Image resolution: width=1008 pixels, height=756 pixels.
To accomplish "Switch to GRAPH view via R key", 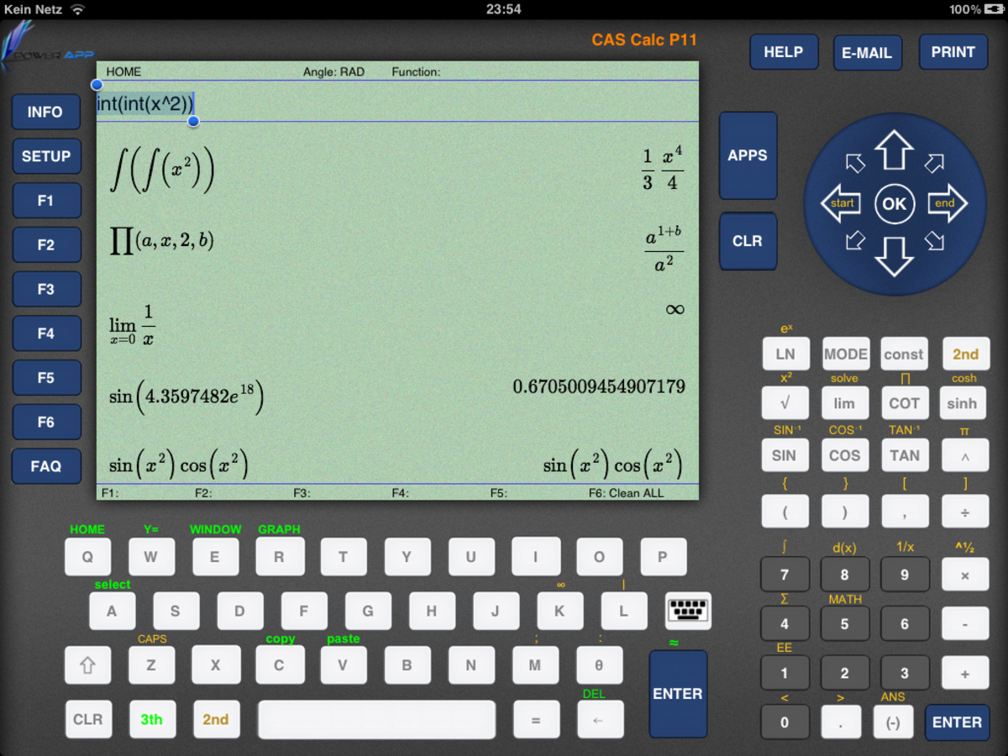I will (280, 556).
